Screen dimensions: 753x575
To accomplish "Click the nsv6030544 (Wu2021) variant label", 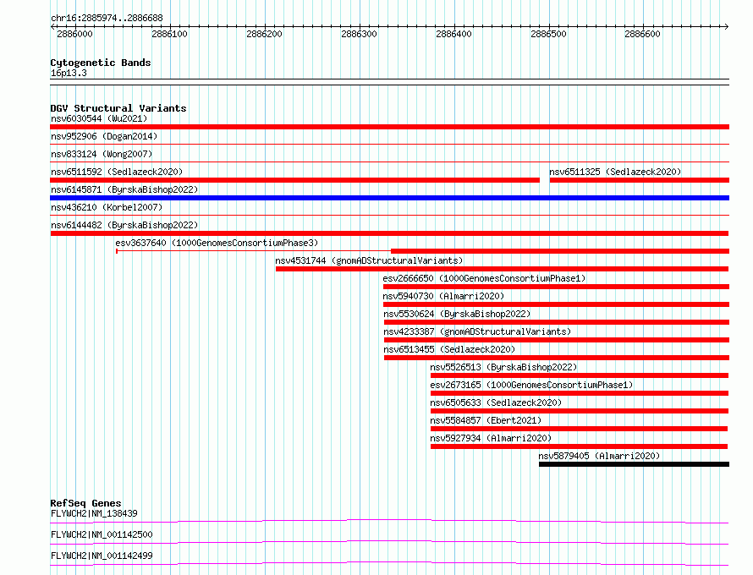I will pos(99,118).
